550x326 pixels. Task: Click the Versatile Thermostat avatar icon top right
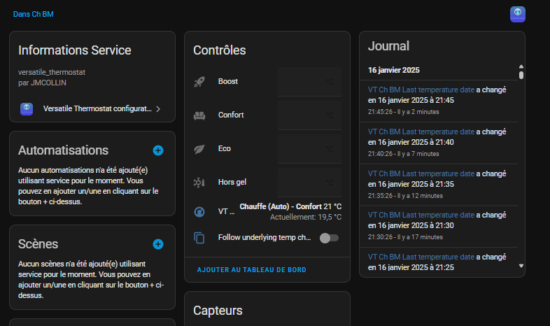pyautogui.click(x=518, y=14)
